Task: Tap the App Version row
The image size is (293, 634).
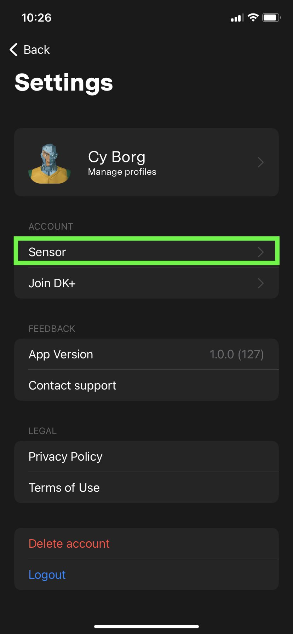Action: tap(61, 355)
